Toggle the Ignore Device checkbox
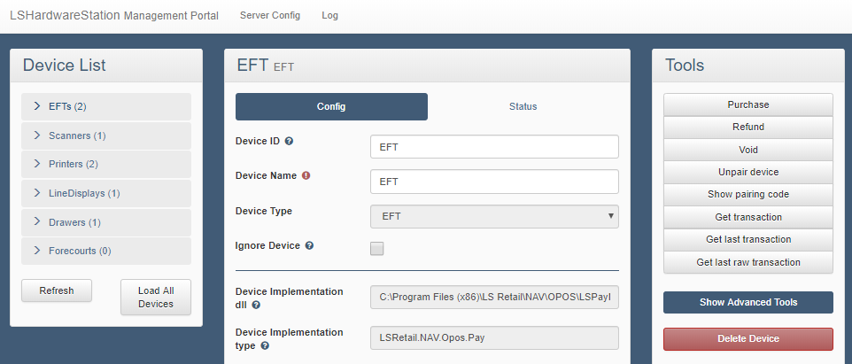Screen dimensions: 852x364 click(377, 249)
